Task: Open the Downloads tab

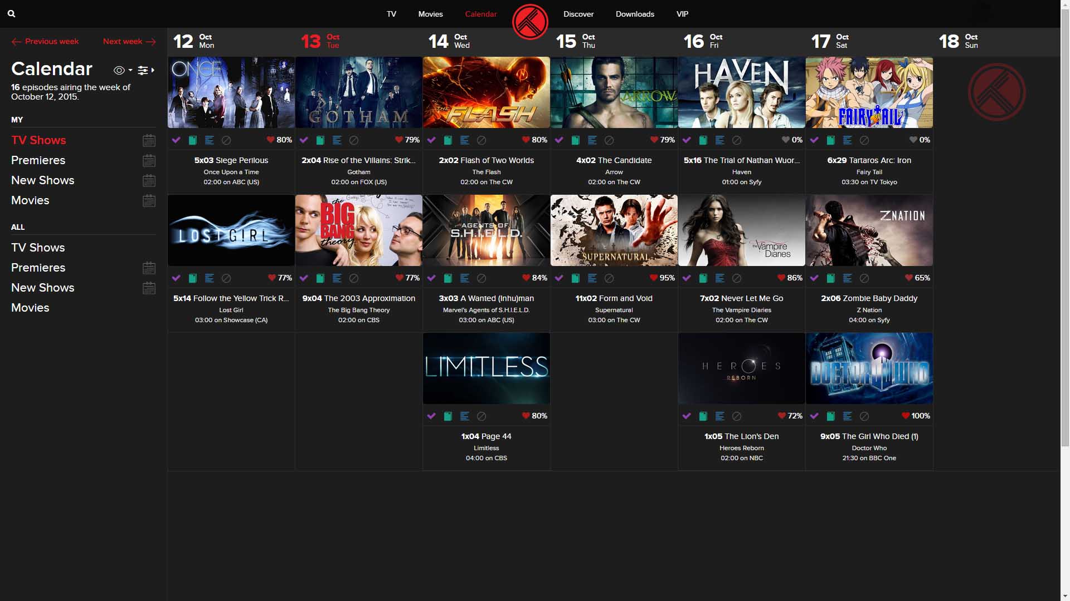Action: 635,14
